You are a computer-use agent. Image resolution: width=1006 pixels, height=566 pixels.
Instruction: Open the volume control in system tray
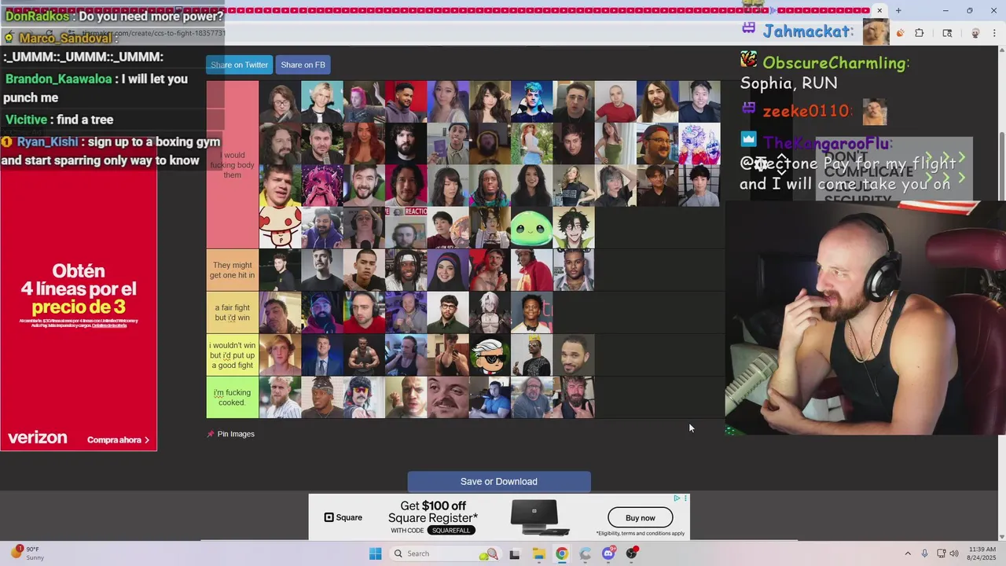pyautogui.click(x=954, y=553)
